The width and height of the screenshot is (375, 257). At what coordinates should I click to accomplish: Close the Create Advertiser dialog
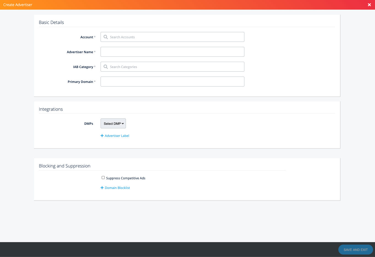tap(369, 5)
